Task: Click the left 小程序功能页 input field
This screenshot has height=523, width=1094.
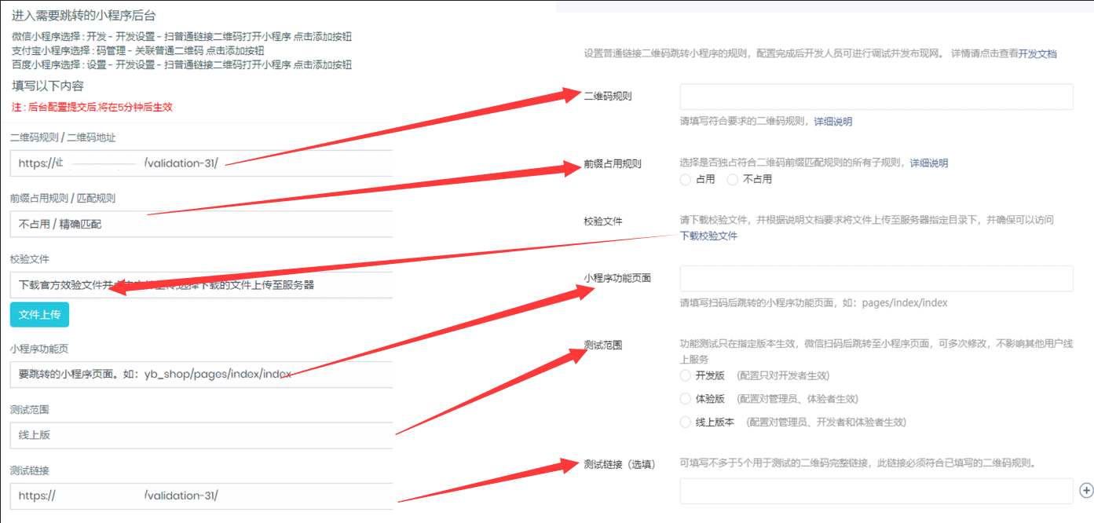Action: pyautogui.click(x=201, y=375)
